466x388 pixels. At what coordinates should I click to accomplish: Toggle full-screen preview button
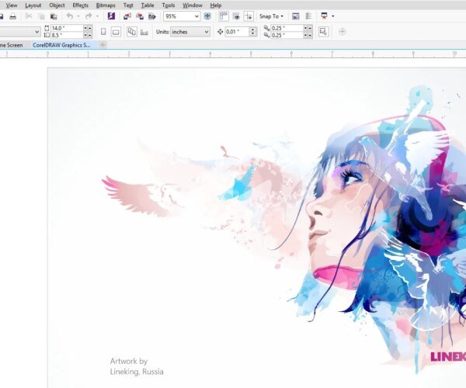[207, 16]
